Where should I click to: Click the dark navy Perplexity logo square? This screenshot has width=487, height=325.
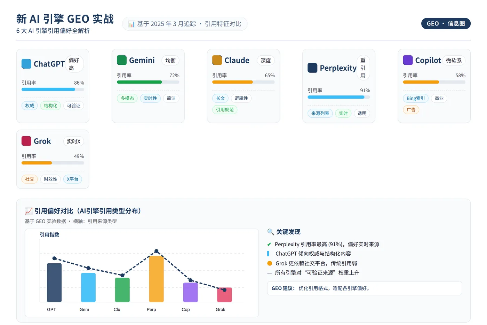tap(312, 68)
